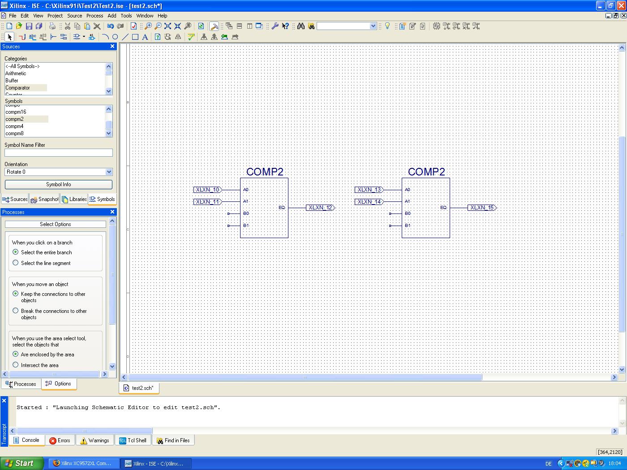The height and width of the screenshot is (470, 627).
Task: Click the Symbol Info button
Action: pyautogui.click(x=59, y=184)
